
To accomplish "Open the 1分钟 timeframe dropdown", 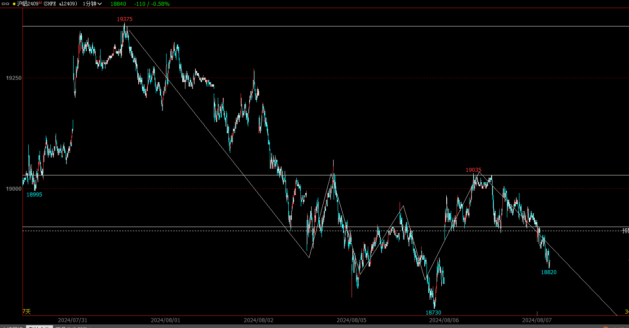I will [x=92, y=4].
